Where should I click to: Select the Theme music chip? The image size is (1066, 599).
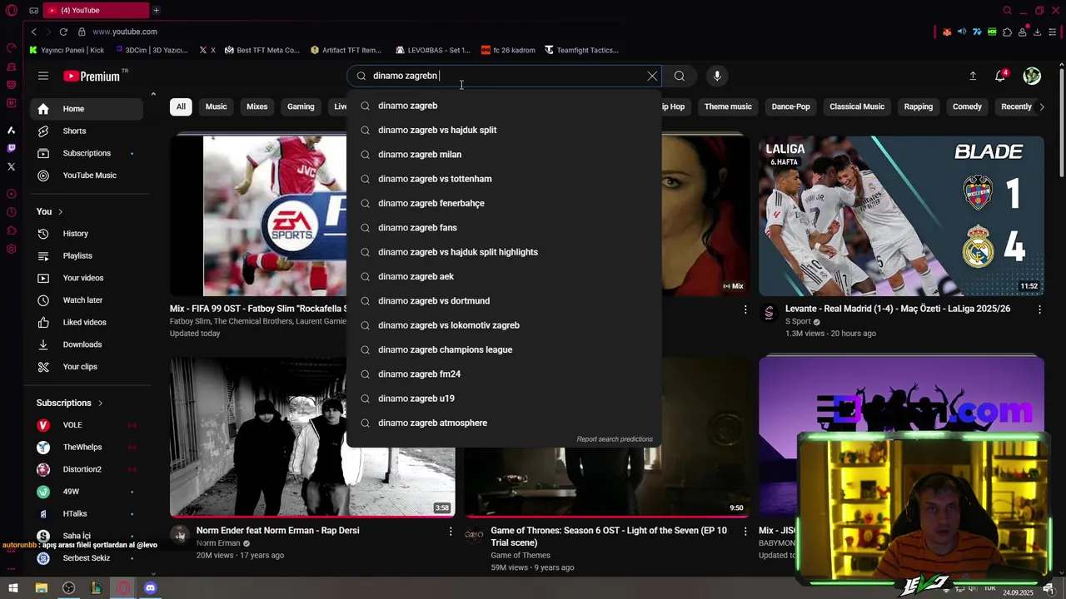(728, 106)
